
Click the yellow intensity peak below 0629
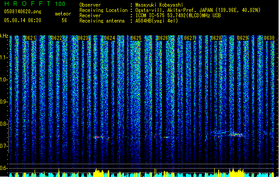237,173
